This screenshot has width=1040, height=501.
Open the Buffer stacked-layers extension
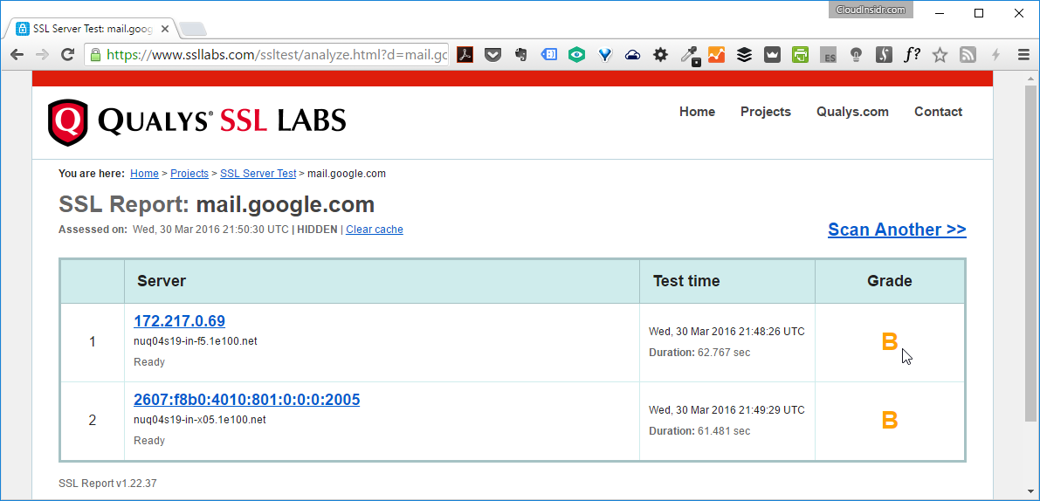pyautogui.click(x=744, y=55)
